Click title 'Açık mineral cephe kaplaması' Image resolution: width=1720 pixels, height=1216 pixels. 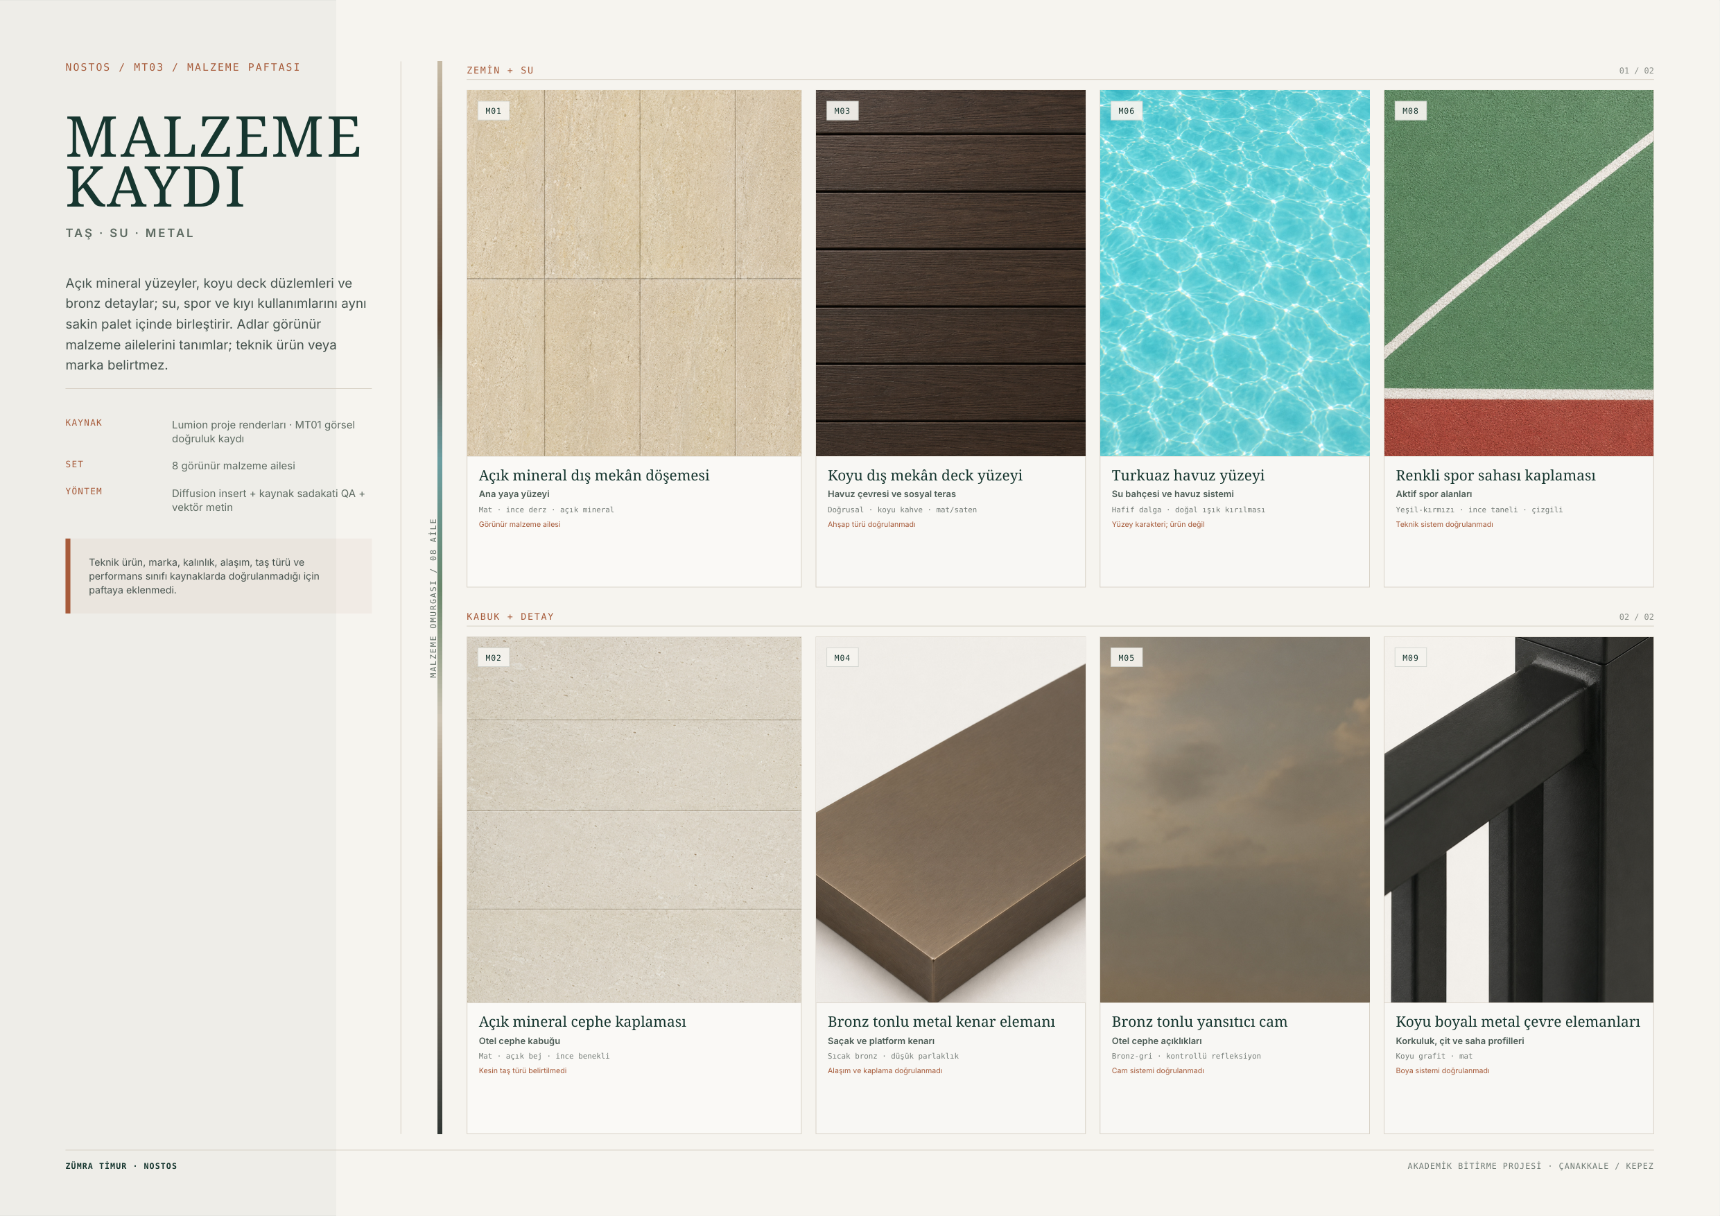click(x=582, y=1021)
